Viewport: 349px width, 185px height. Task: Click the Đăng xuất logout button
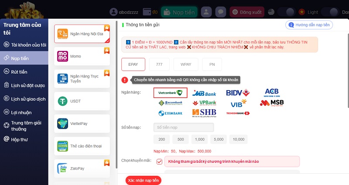[x=247, y=12]
